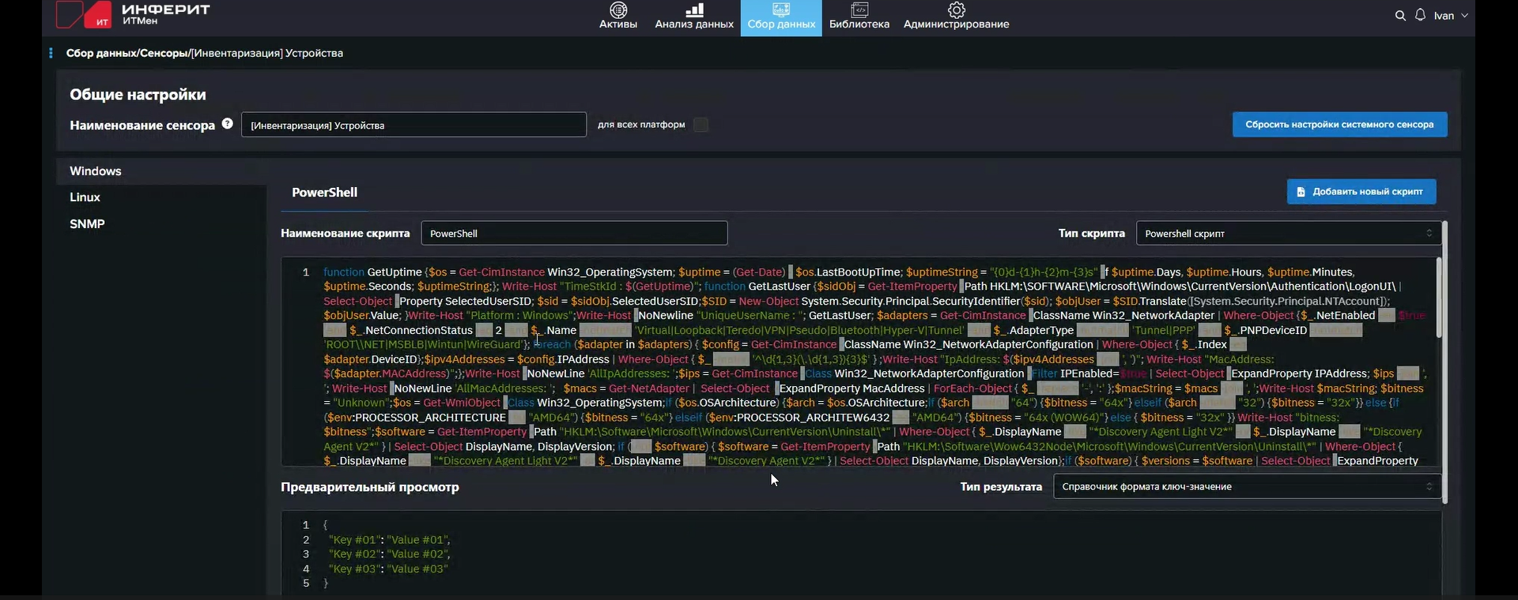Image resolution: width=1518 pixels, height=600 pixels.
Task: Click the help question mark icon
Action: pyautogui.click(x=228, y=124)
